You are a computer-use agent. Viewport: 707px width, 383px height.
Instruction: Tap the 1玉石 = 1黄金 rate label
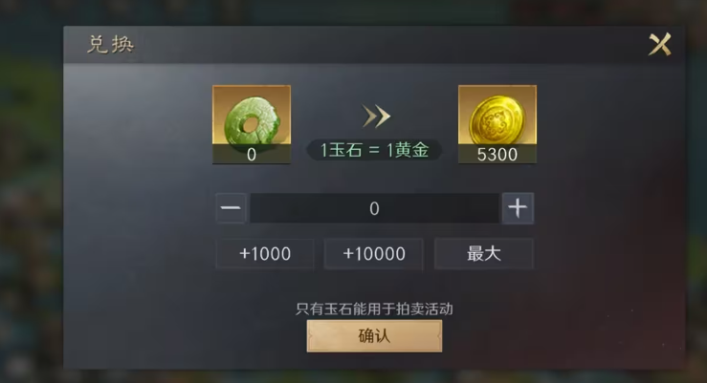[x=374, y=150]
